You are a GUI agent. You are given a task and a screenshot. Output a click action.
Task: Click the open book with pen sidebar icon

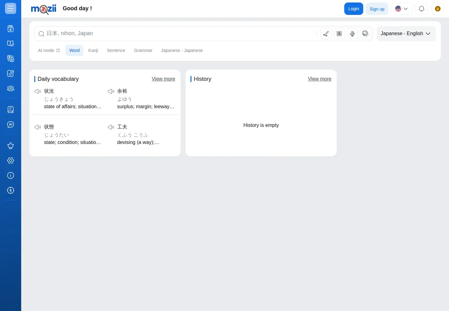(11, 44)
